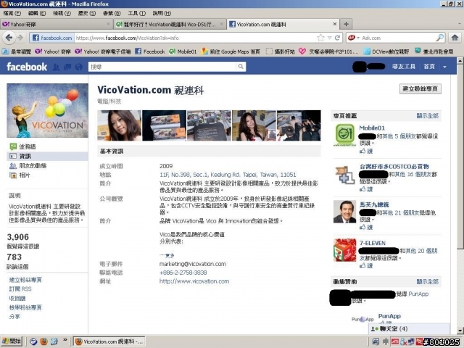Click the 7-ELEVEN page thumbnail
The width and height of the screenshot is (464, 348).
tap(345, 250)
